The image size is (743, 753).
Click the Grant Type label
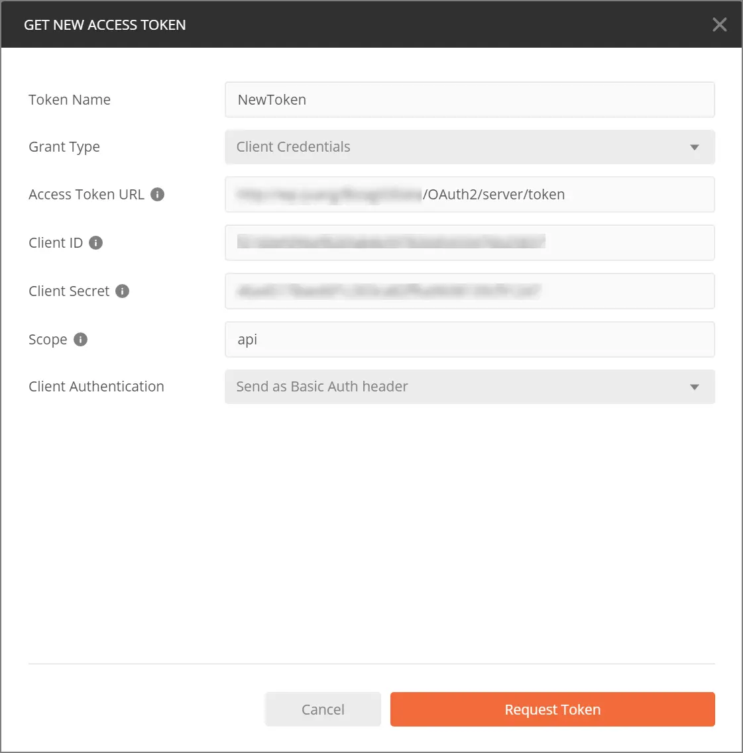(64, 147)
